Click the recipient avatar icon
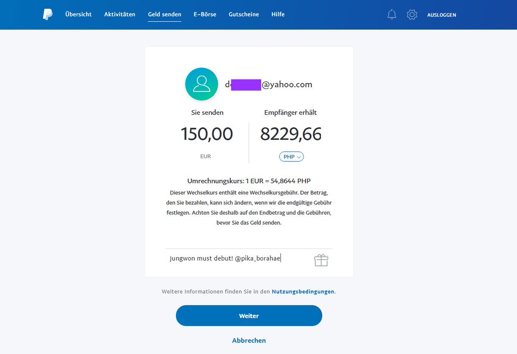This screenshot has height=354, width=517. click(201, 84)
